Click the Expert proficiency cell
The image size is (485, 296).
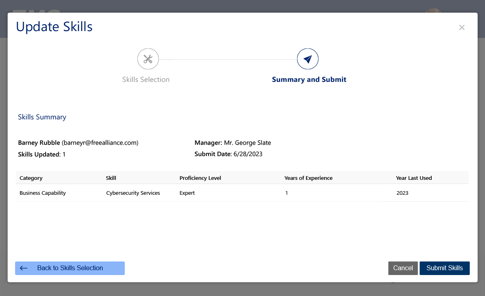point(187,193)
